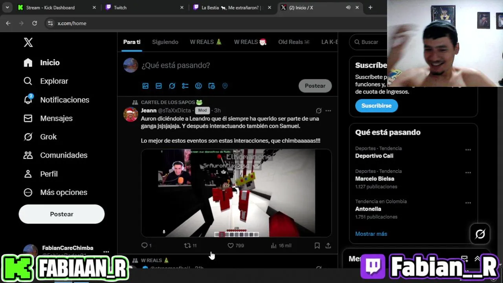This screenshot has height=283, width=503.
Task: Open the floating Grok button
Action: tap(480, 234)
